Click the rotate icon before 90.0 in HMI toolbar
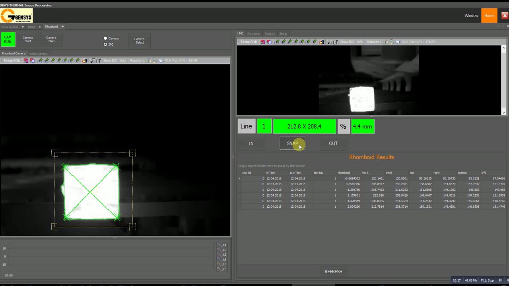The width and height of the screenshot is (509, 286). tap(398, 42)
